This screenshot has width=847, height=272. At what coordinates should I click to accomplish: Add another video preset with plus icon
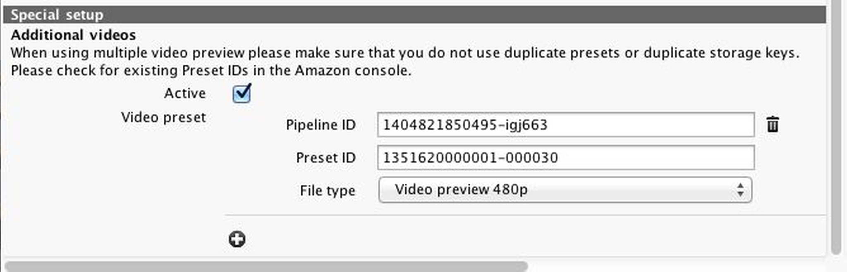237,239
